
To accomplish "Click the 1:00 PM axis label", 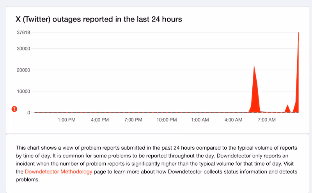I will tap(66, 120).
